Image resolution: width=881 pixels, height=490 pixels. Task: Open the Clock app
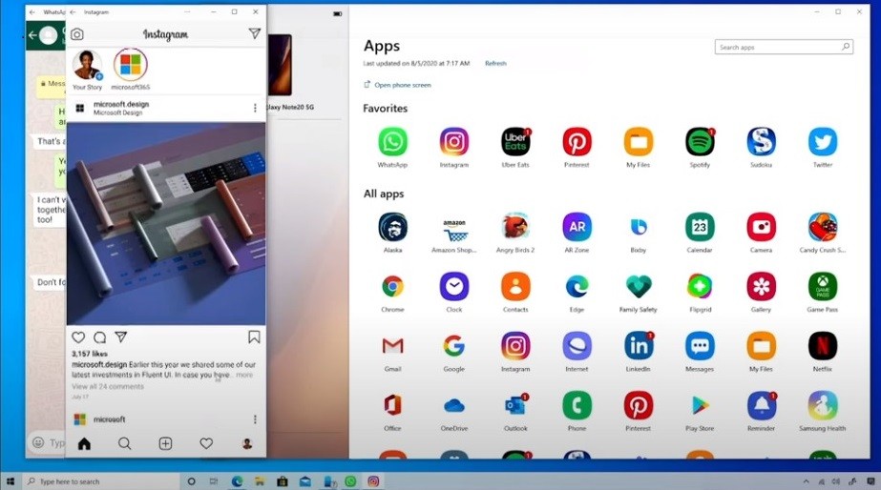[x=454, y=287]
